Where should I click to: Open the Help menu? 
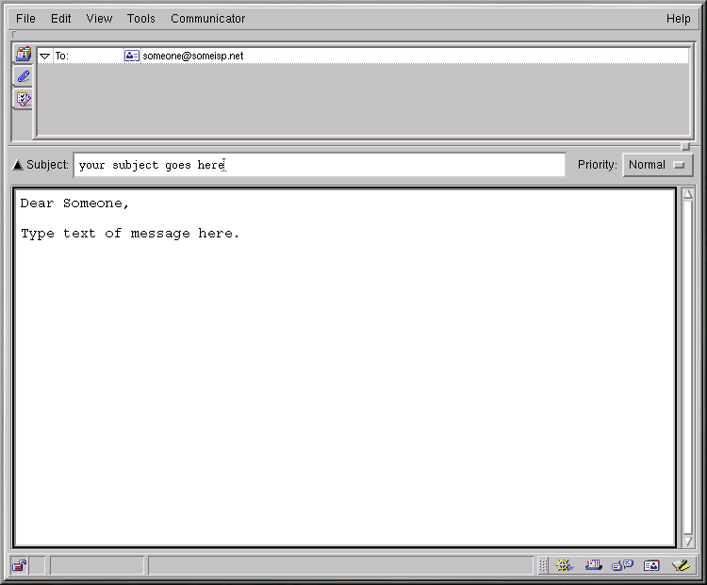tap(678, 18)
